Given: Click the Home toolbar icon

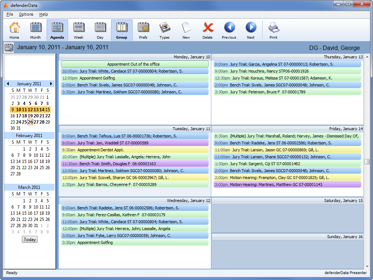Looking at the screenshot, I should [x=15, y=30].
